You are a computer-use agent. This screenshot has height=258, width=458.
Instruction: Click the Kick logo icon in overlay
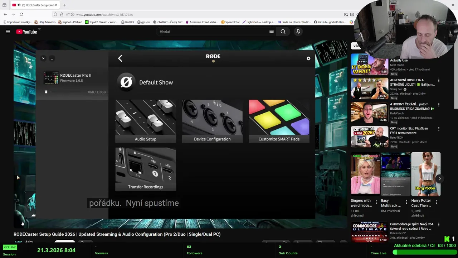coord(447,239)
